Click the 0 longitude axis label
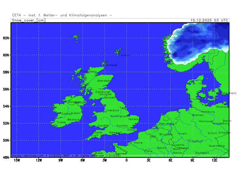The height and width of the screenshot is (180, 240). tap(127, 160)
